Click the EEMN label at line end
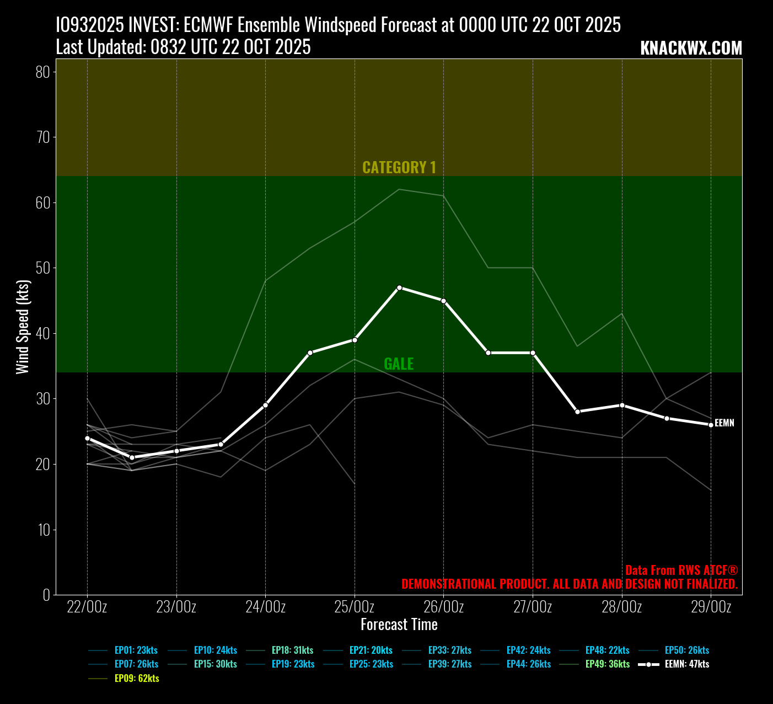773x704 pixels. pos(724,423)
